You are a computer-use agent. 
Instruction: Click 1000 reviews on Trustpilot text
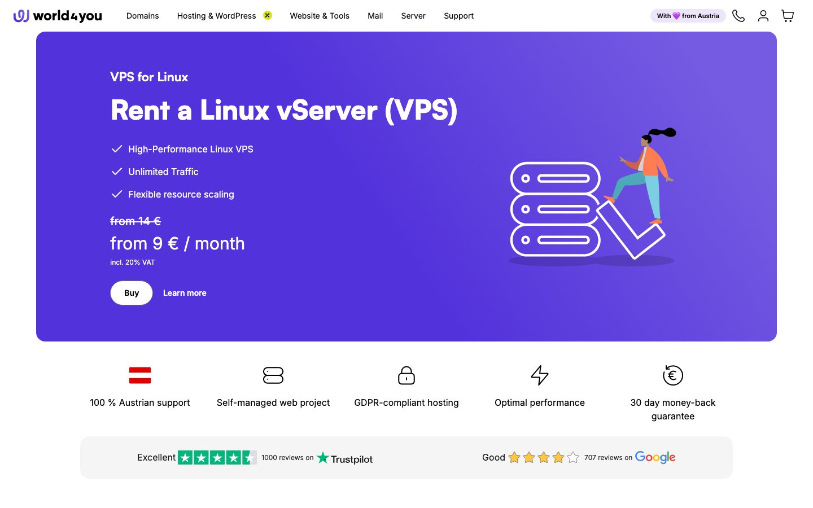[x=287, y=458]
